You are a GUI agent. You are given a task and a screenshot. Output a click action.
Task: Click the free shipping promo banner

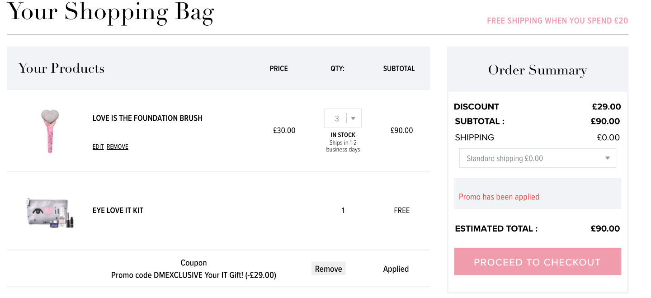pyautogui.click(x=557, y=21)
